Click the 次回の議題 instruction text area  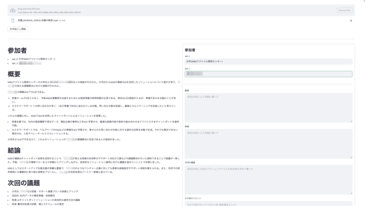268,179
